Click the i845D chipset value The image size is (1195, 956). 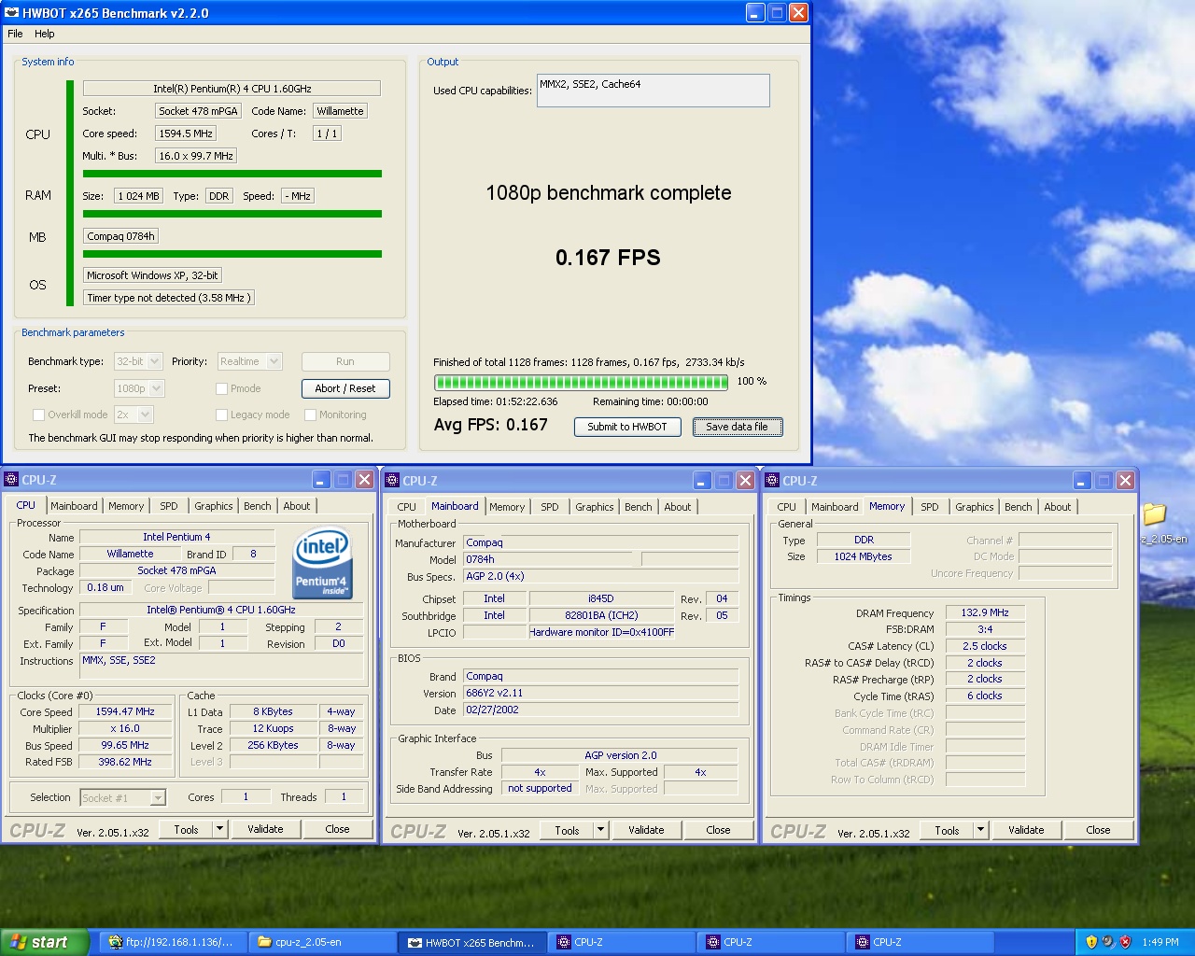(600, 598)
